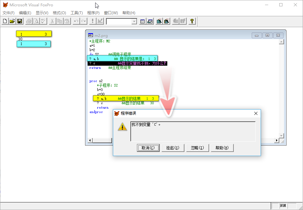This screenshot has width=303, height=210.
Task: Click the code line "b=3"
Action: coord(100,90)
